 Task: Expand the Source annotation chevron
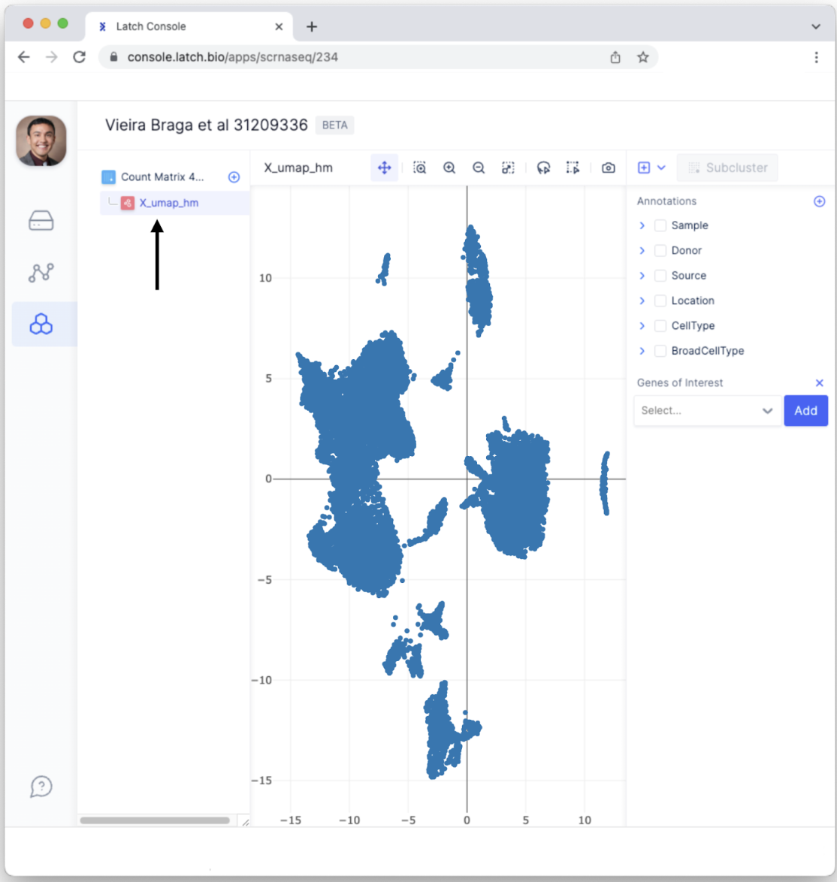point(642,276)
